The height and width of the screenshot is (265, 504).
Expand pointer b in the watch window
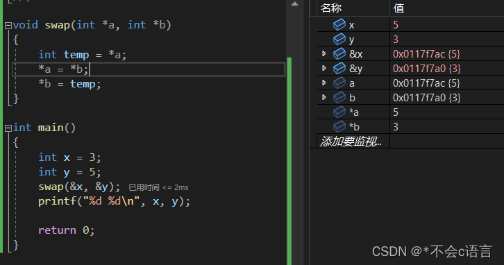[x=324, y=97]
